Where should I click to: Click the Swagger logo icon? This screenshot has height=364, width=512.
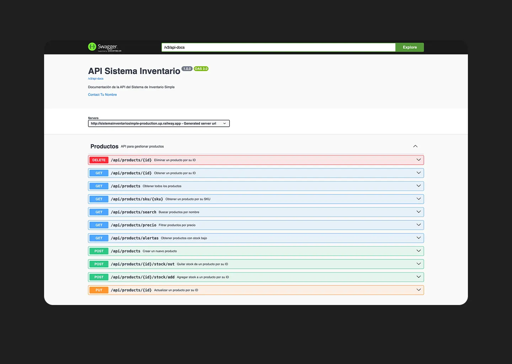[x=92, y=47]
